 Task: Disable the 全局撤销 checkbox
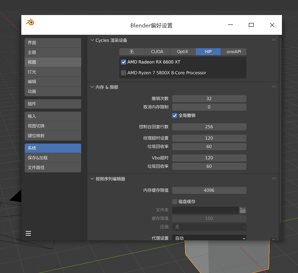tap(175, 115)
